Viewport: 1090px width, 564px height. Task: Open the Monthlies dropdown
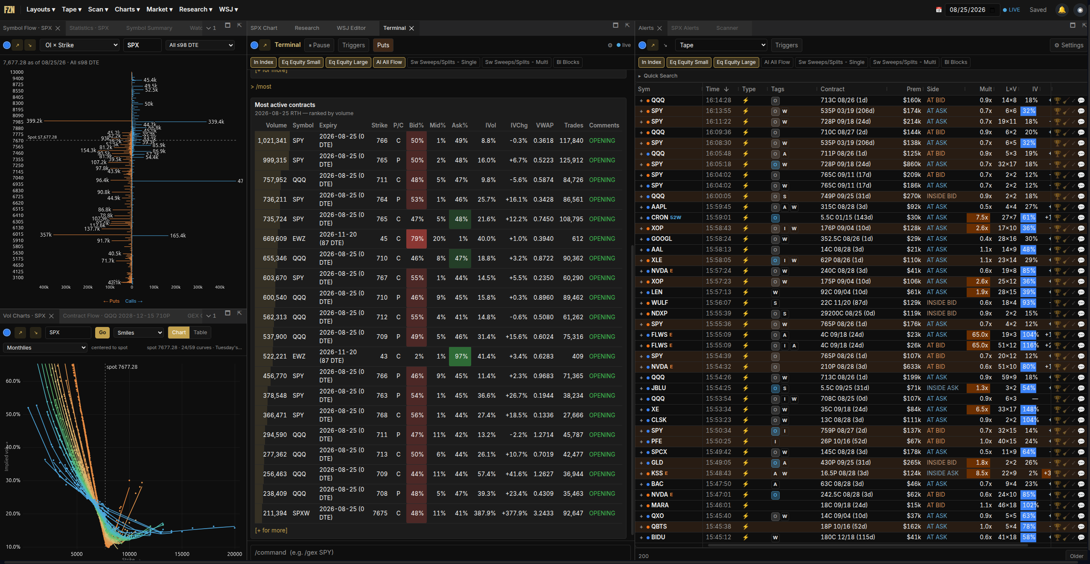(45, 348)
